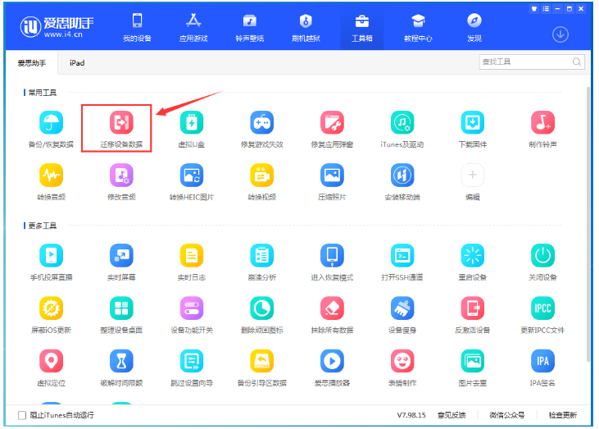
Task: Open the download manager circle icon
Action: click(x=560, y=34)
